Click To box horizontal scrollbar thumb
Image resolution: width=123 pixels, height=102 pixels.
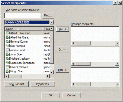83,43
